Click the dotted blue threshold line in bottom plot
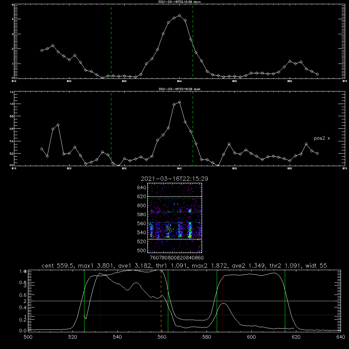Screen dimensions: 349x349 [184, 315]
